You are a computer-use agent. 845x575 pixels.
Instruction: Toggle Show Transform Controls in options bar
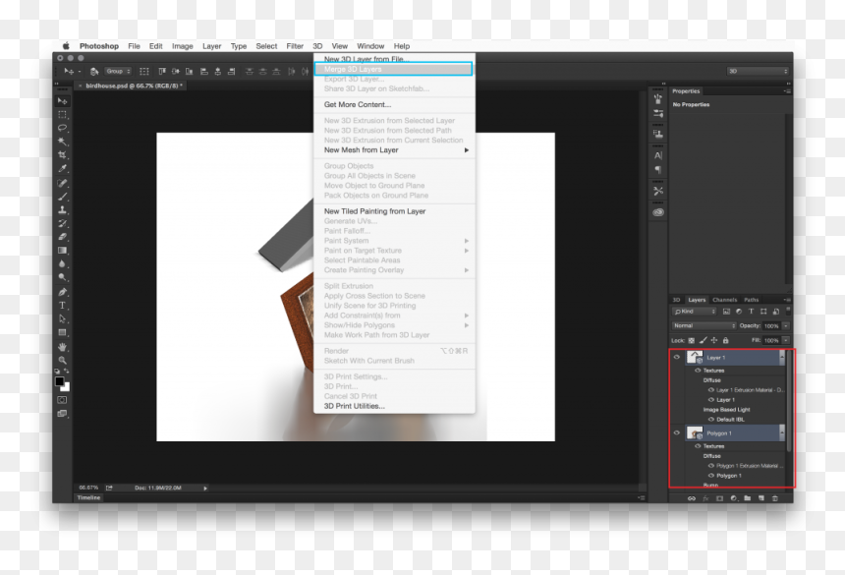[144, 71]
